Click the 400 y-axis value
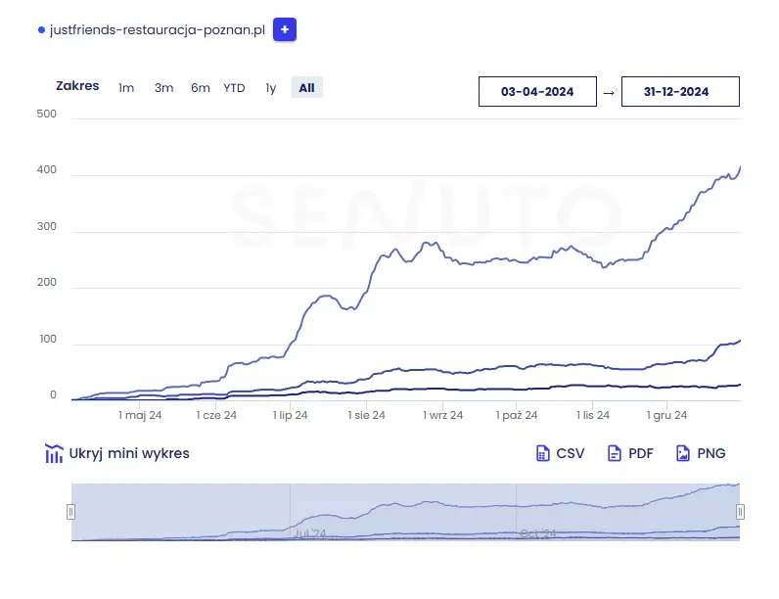This screenshot has height=599, width=779. pos(47,170)
